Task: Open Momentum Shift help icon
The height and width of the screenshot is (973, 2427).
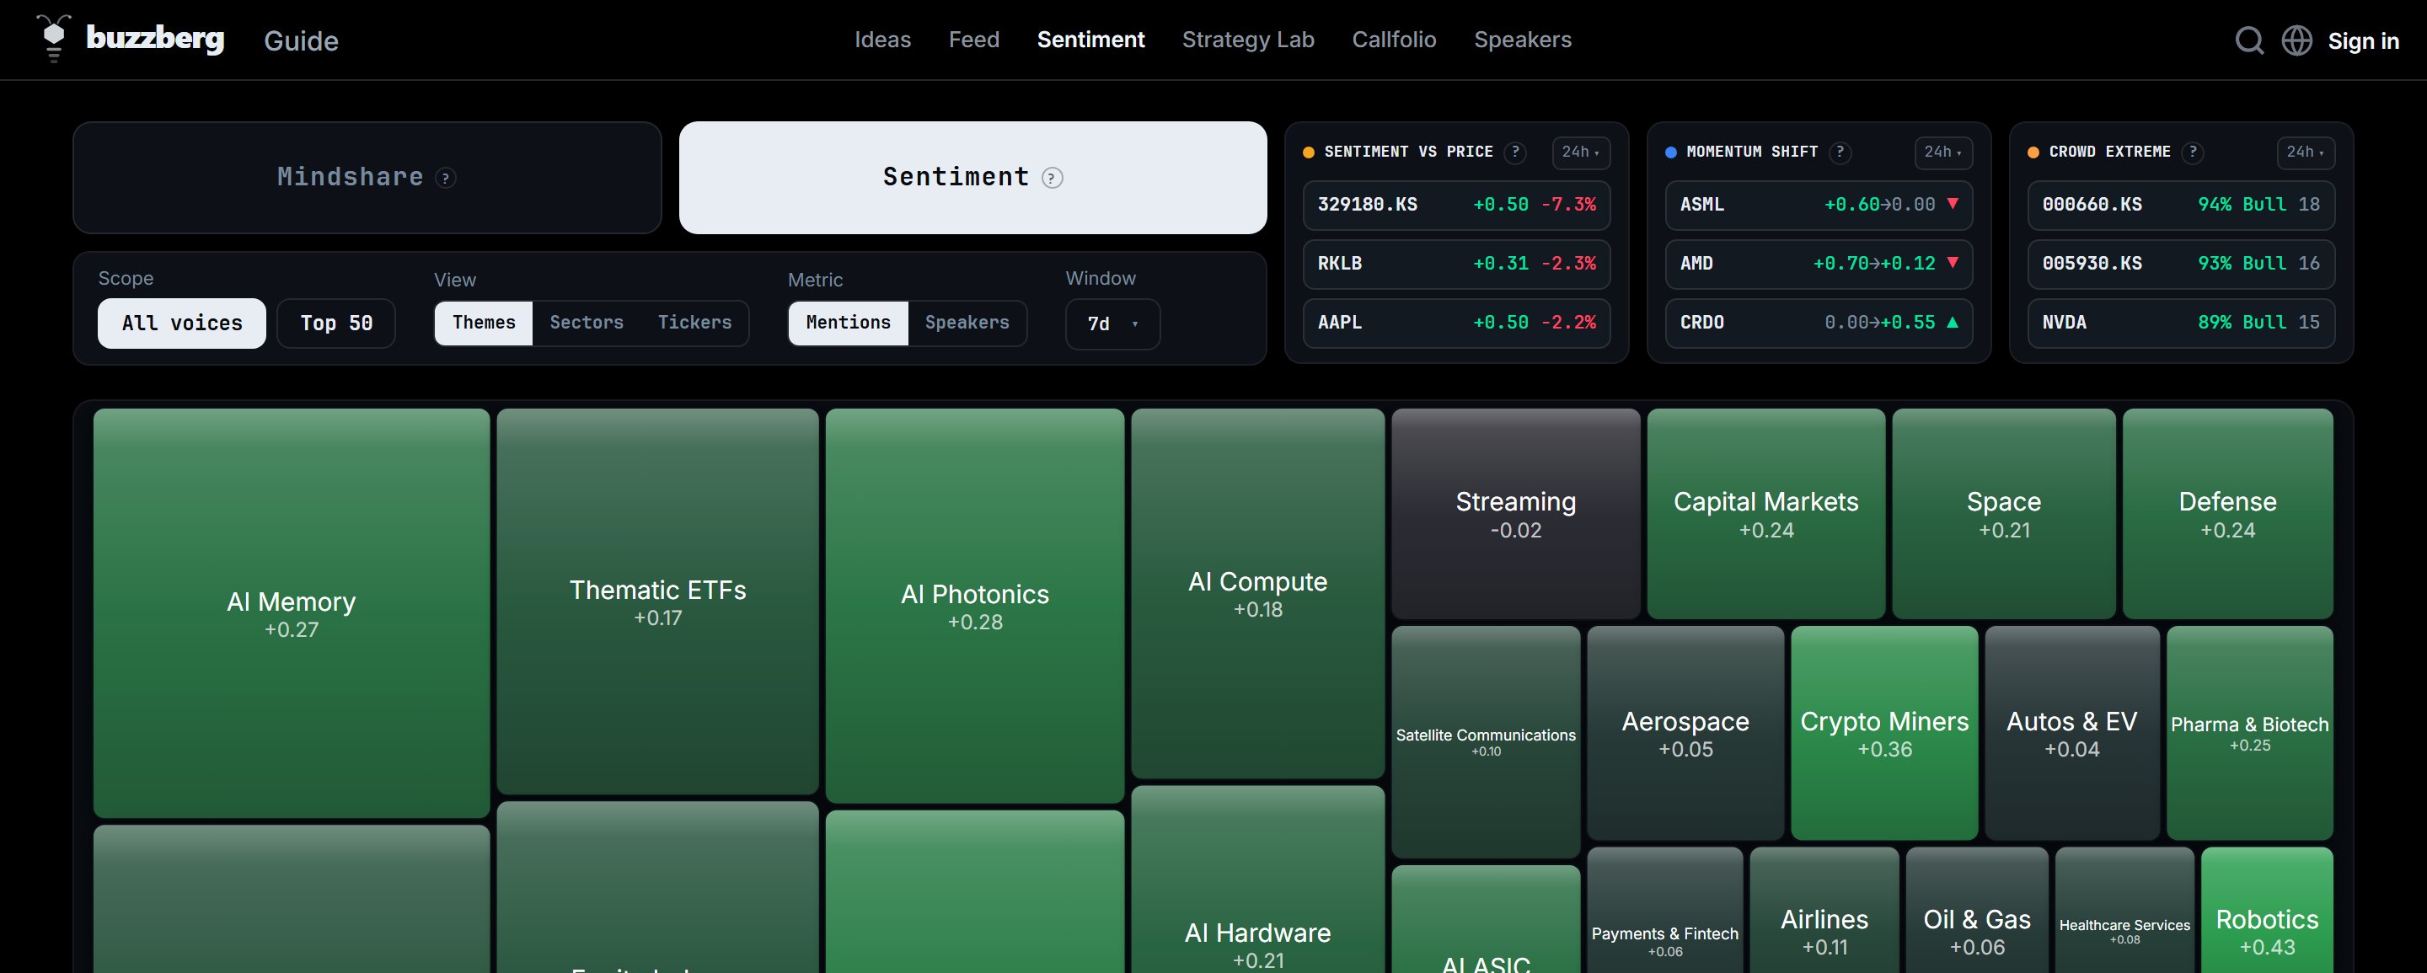Action: point(1839,152)
